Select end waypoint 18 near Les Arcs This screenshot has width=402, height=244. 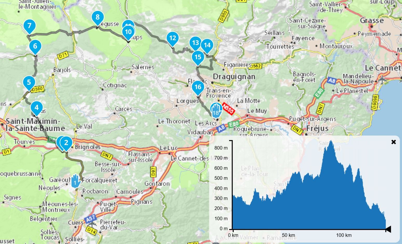tap(216, 111)
